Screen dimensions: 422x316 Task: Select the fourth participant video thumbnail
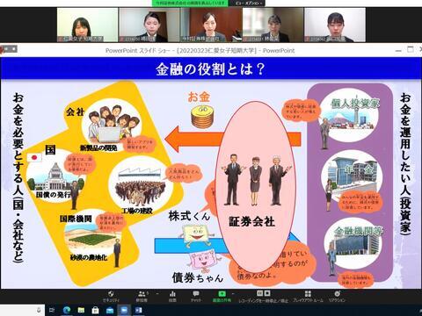click(x=273, y=25)
